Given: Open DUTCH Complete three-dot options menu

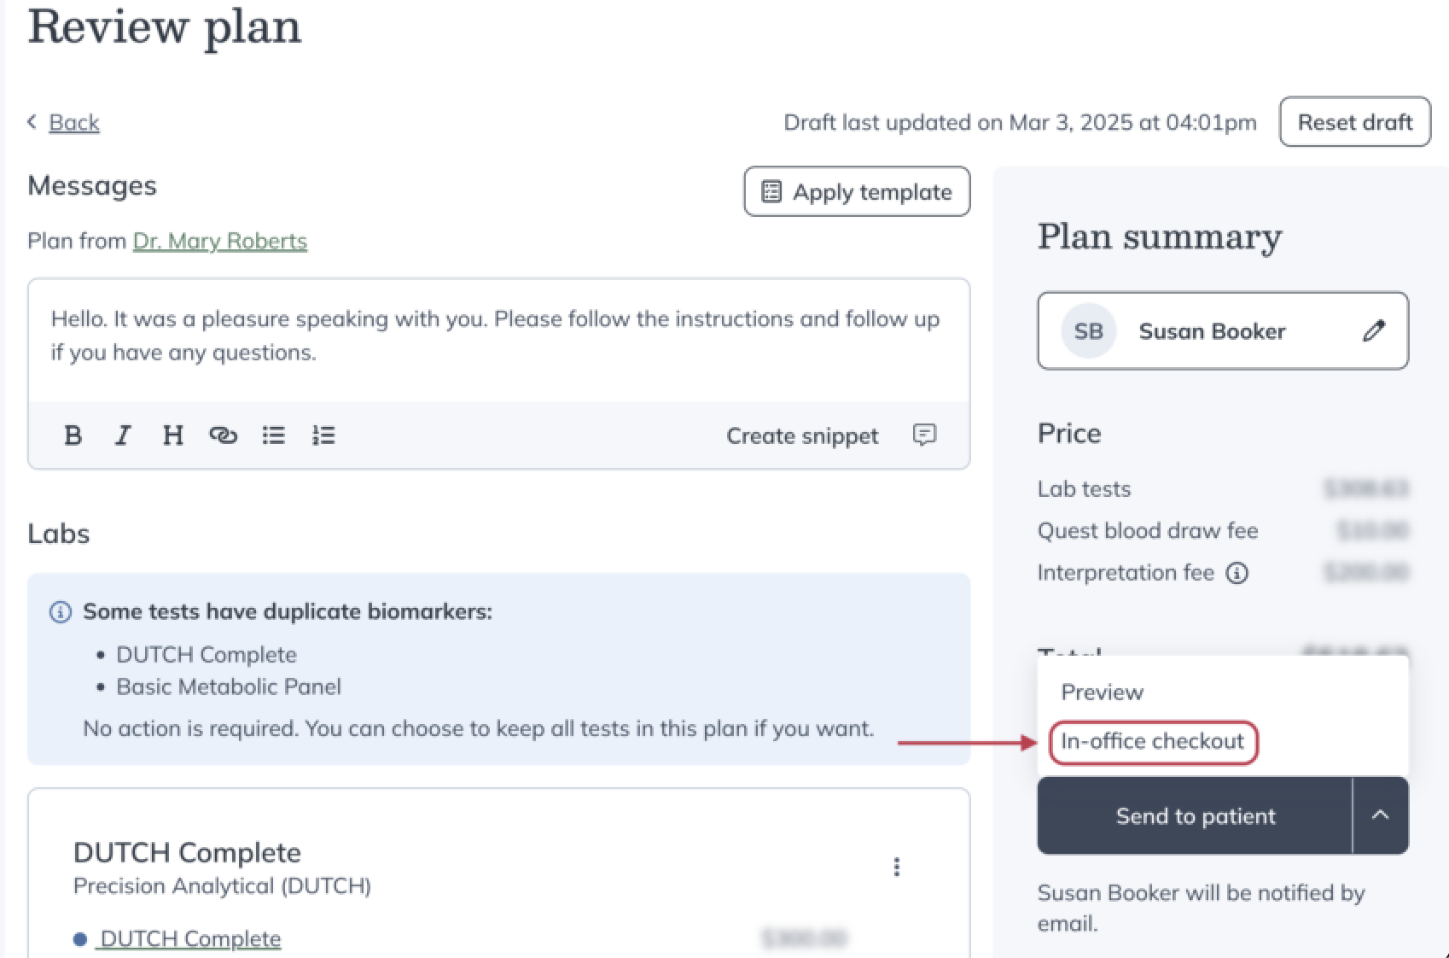Looking at the screenshot, I should click(x=896, y=867).
